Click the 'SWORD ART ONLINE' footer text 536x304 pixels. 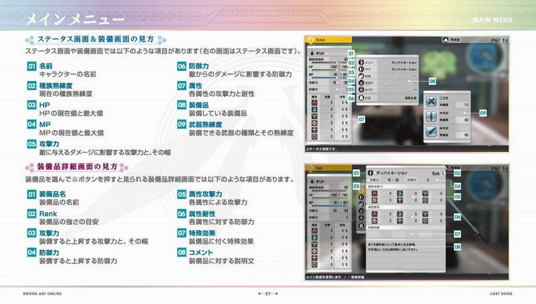click(42, 294)
